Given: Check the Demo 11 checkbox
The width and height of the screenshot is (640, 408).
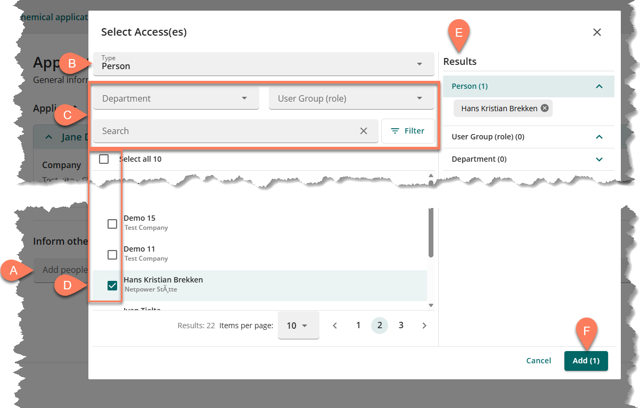Looking at the screenshot, I should pyautogui.click(x=112, y=255).
